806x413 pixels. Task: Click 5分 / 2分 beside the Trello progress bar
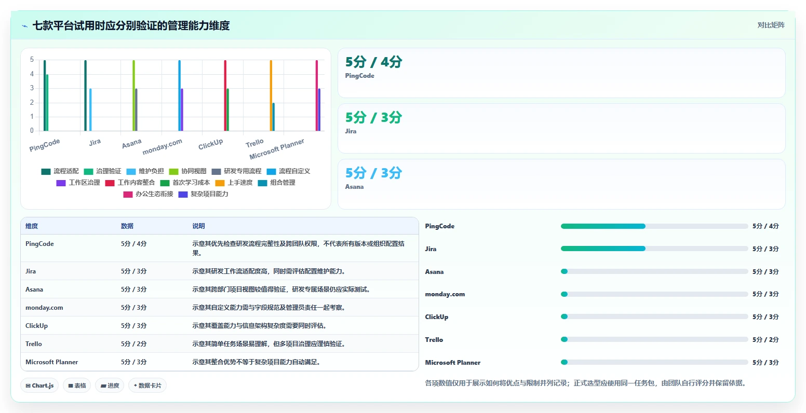pyautogui.click(x=765, y=340)
